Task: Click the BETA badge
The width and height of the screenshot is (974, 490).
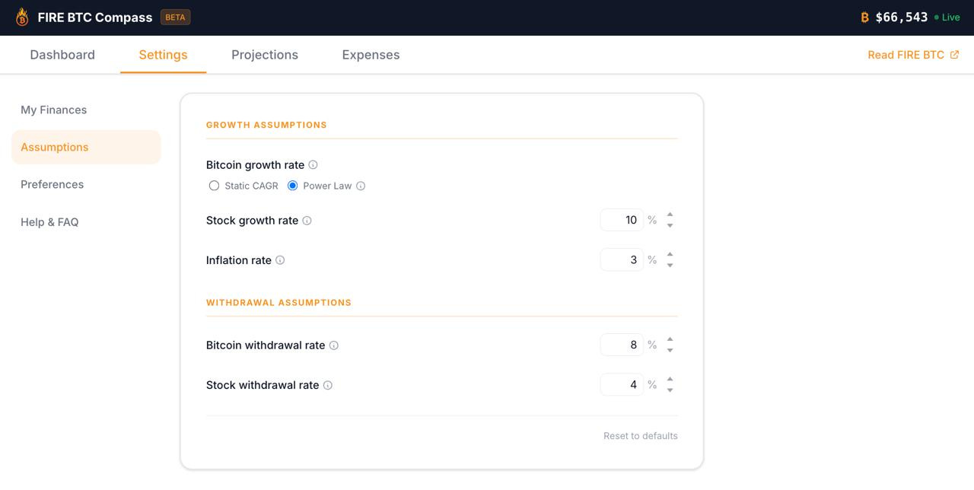Action: tap(175, 17)
